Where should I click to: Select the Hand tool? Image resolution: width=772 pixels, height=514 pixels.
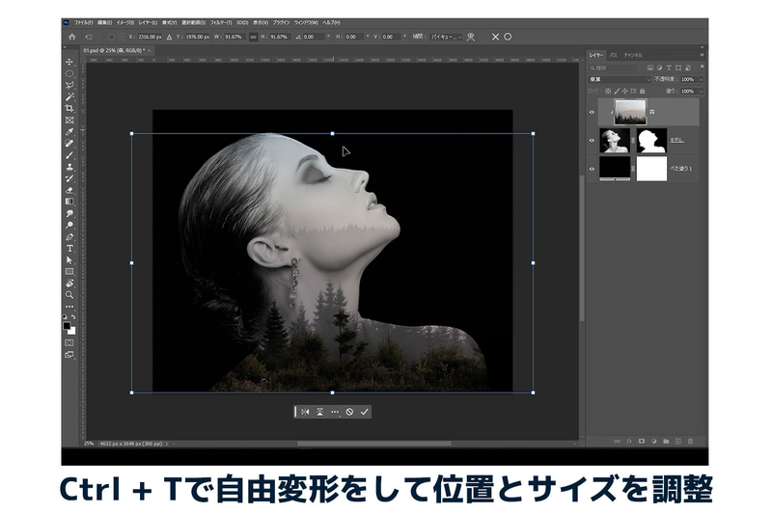coord(69,284)
